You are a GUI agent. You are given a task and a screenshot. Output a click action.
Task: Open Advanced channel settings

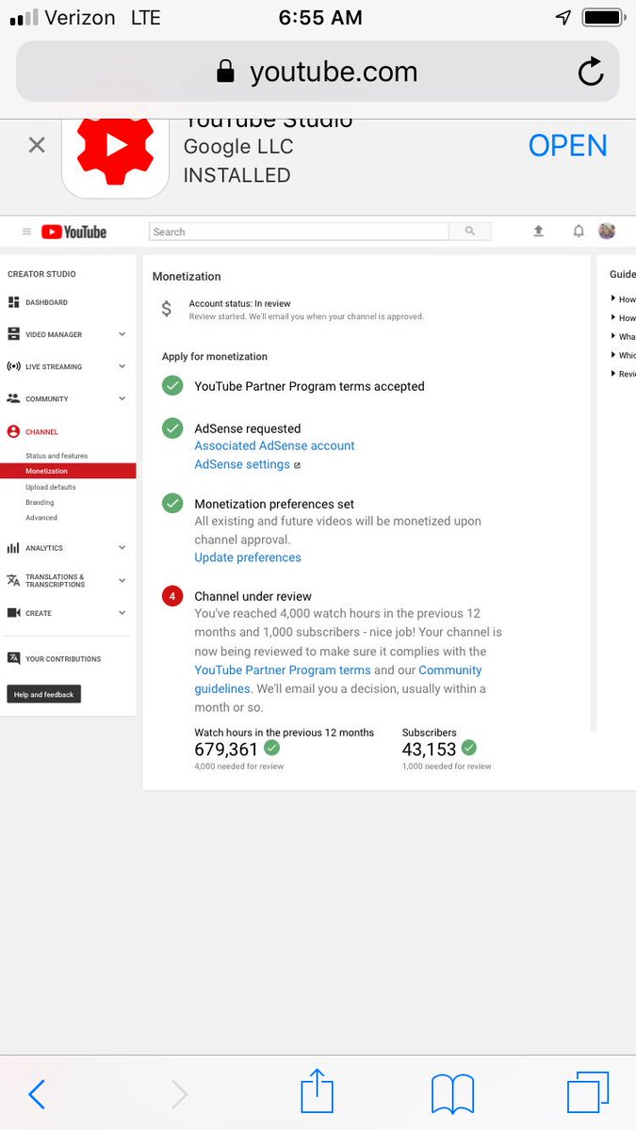click(x=41, y=517)
